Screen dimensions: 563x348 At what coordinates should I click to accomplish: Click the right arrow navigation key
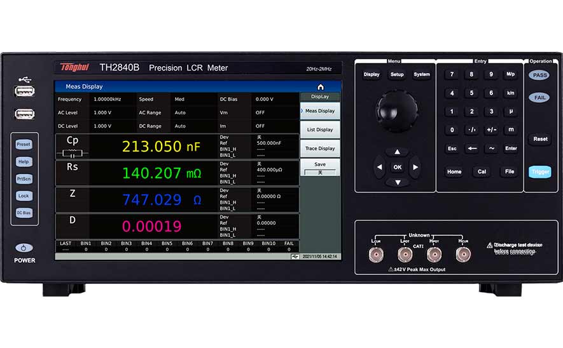pos(415,167)
